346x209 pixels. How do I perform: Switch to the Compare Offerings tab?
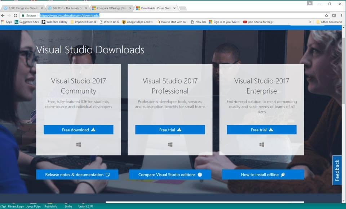click(111, 8)
